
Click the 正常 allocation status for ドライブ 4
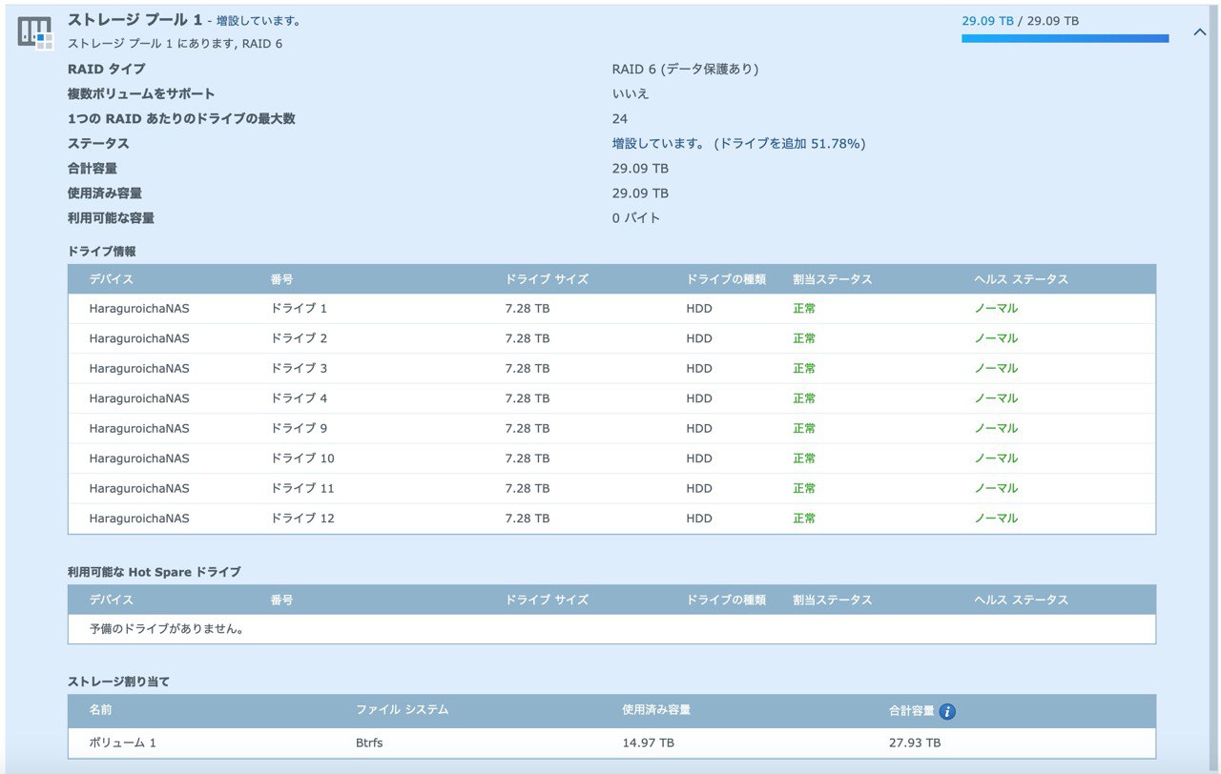804,398
